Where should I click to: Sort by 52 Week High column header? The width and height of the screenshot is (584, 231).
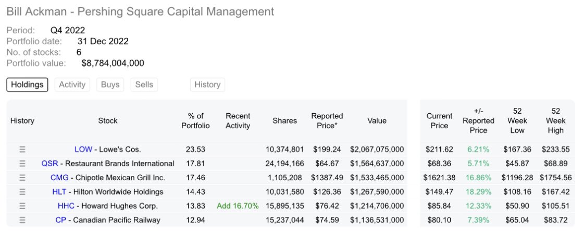pyautogui.click(x=556, y=121)
